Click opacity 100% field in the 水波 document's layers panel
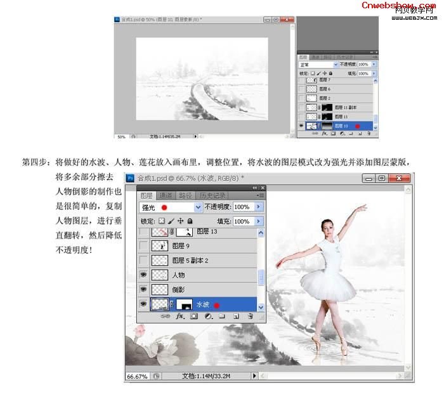 [243, 207]
